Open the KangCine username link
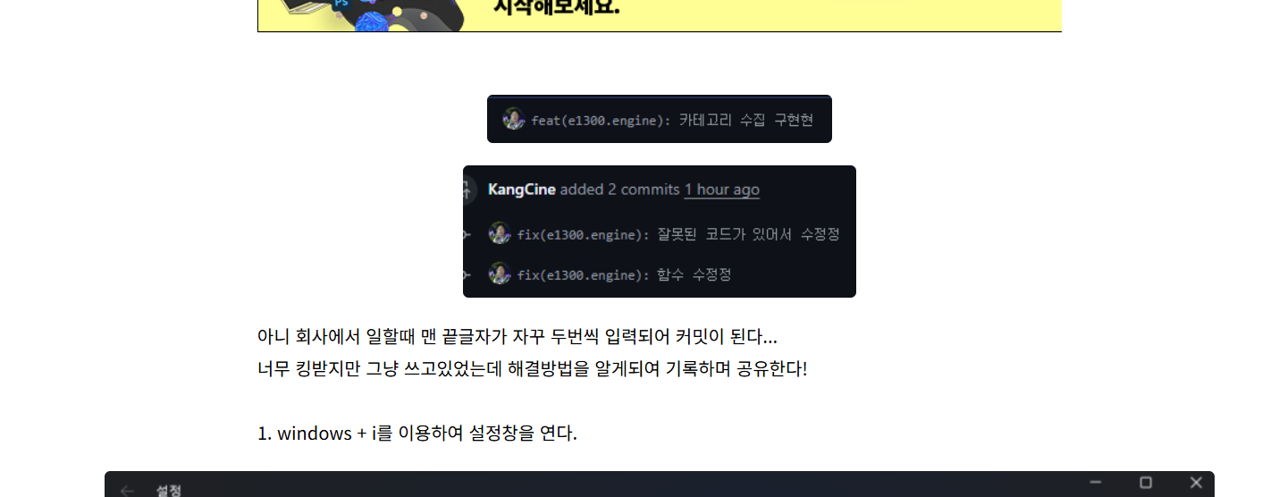The image size is (1262, 497). (x=522, y=190)
